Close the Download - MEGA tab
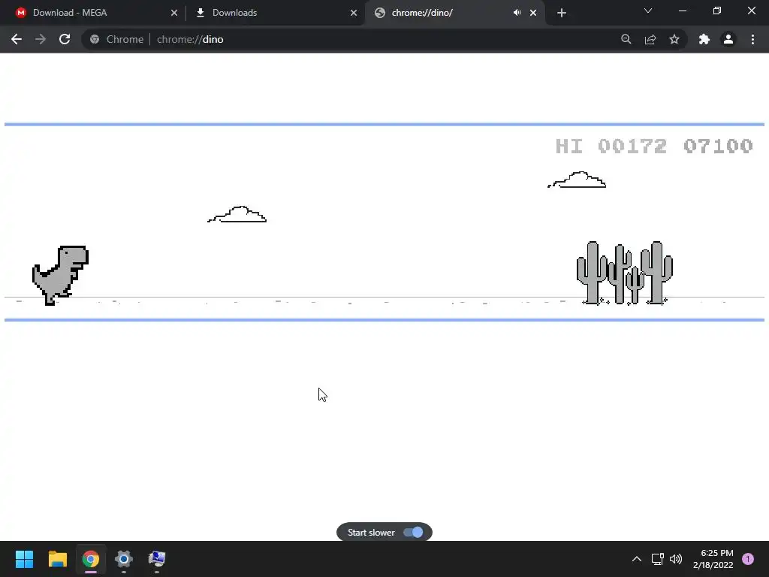 (174, 13)
